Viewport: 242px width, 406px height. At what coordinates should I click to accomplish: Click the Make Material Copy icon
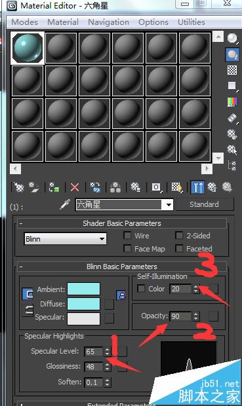95,187
